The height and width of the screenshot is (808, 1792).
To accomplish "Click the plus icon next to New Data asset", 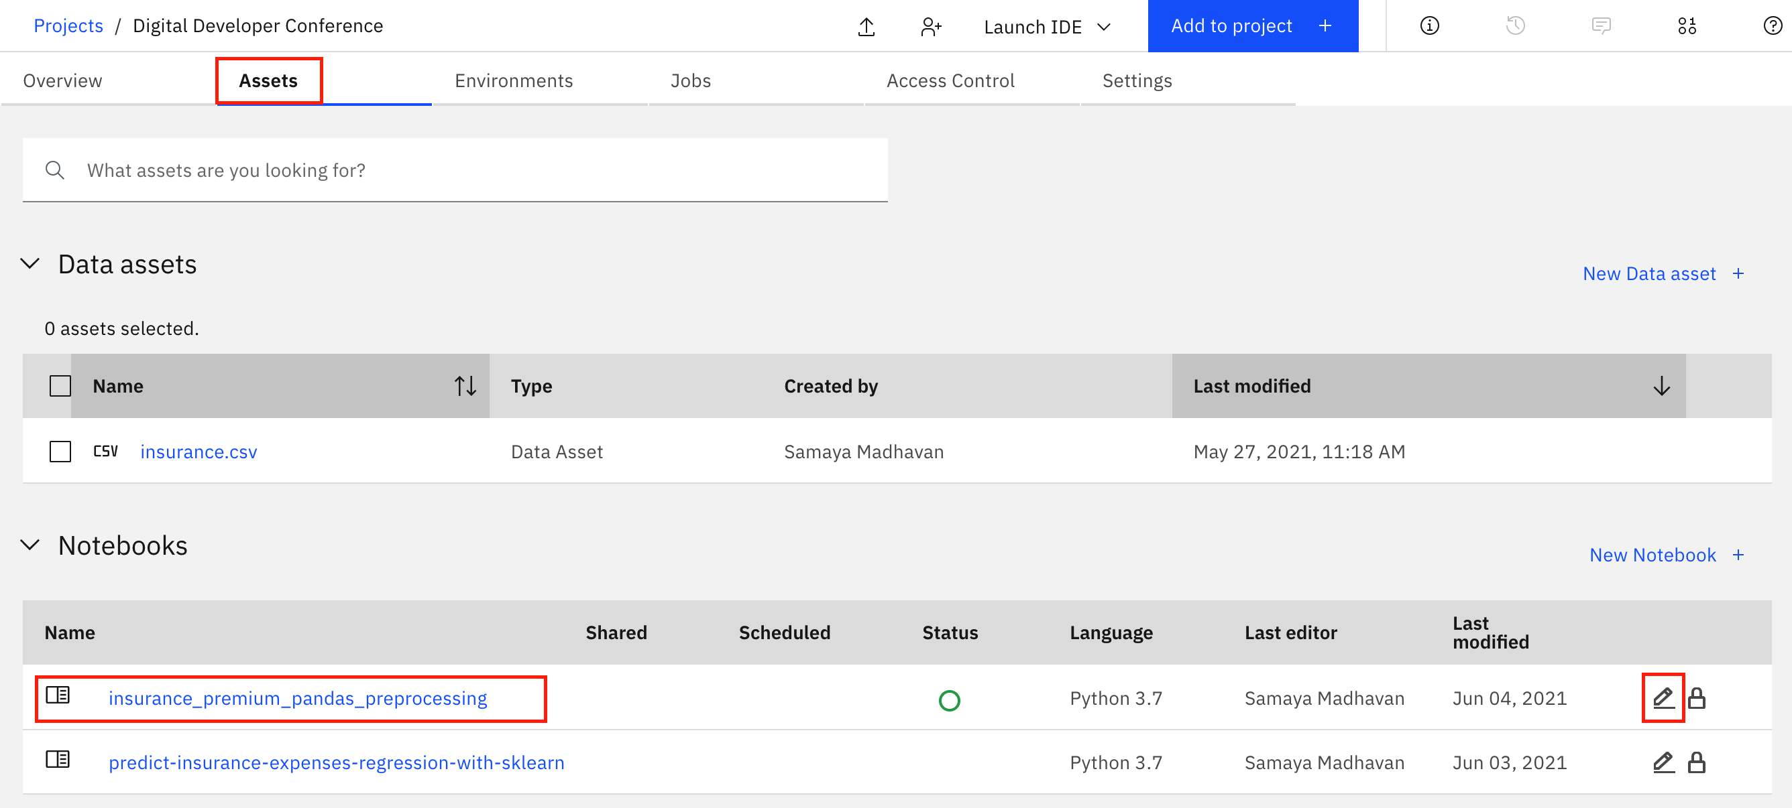I will [1738, 274].
